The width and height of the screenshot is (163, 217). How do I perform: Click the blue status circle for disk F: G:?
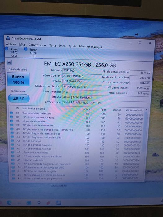(x=25, y=49)
